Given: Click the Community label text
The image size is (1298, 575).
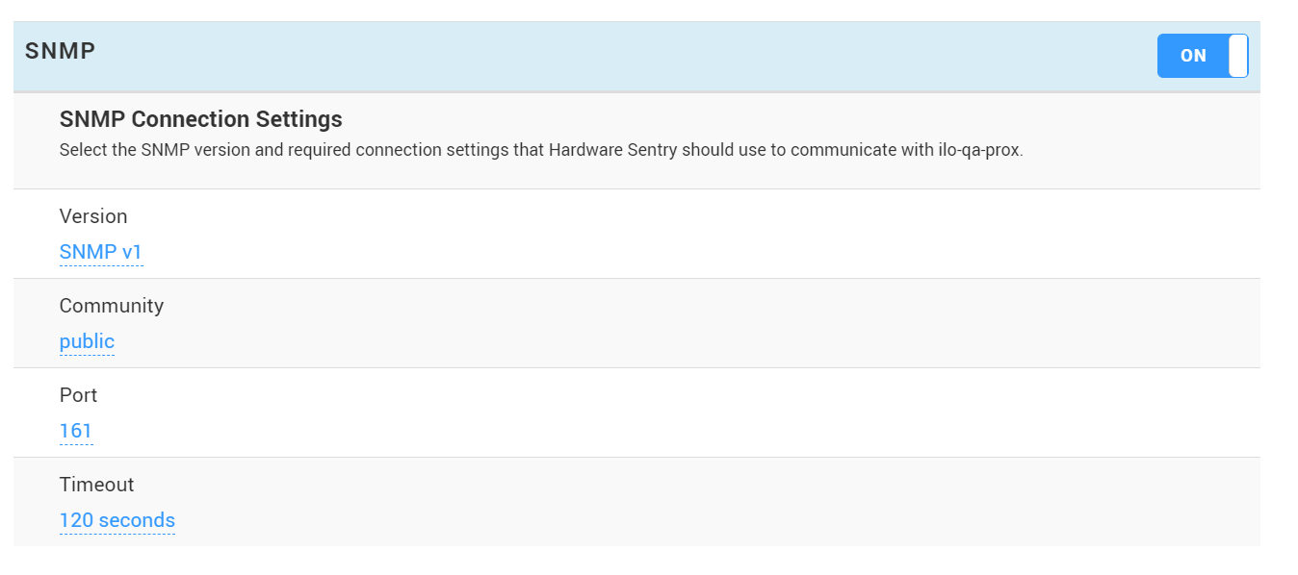Looking at the screenshot, I should 112,306.
